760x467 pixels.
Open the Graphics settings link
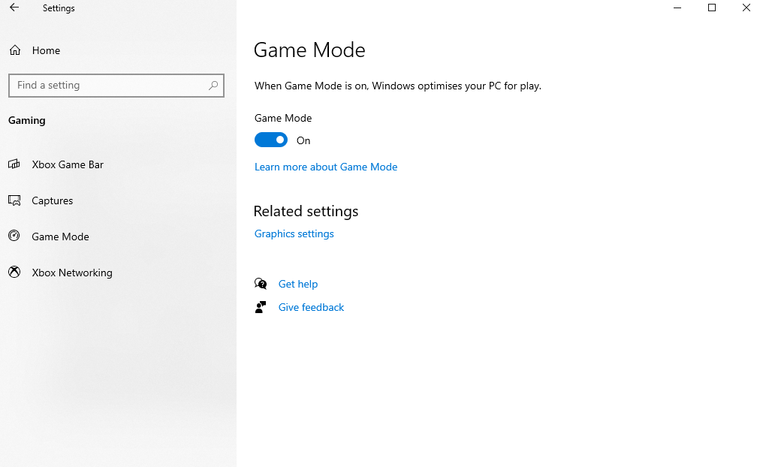click(294, 234)
